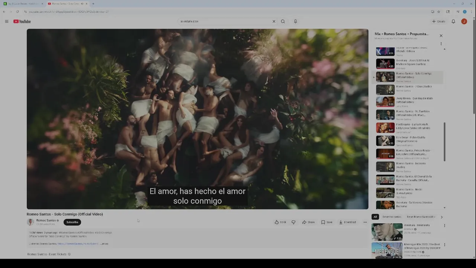The height and width of the screenshot is (268, 476).
Task: Open Romeo Santos channel avatar
Action: point(30,222)
